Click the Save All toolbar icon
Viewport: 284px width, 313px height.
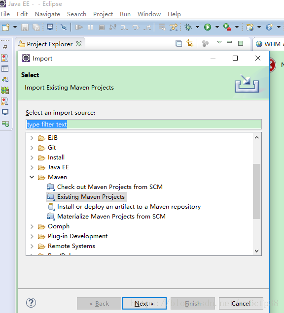(36, 27)
